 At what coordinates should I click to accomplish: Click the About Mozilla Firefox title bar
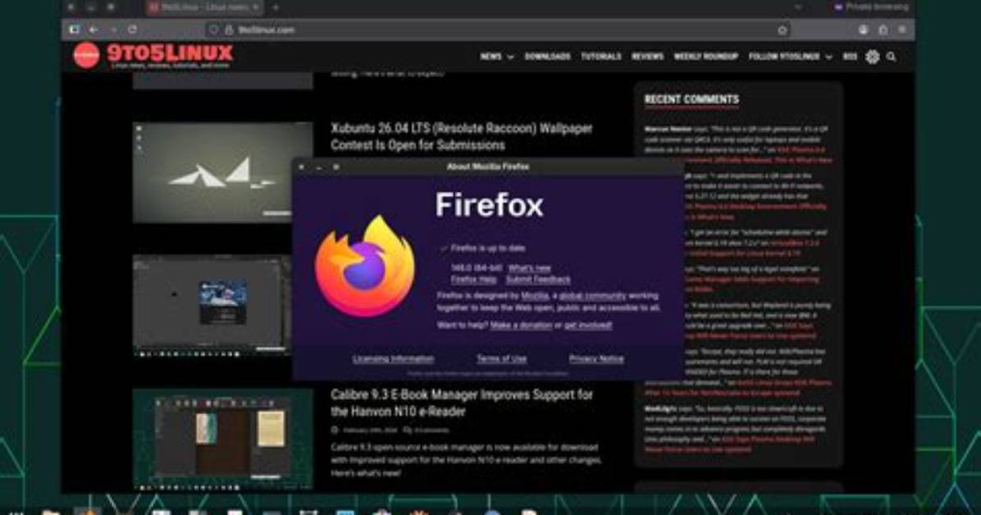[x=488, y=167]
